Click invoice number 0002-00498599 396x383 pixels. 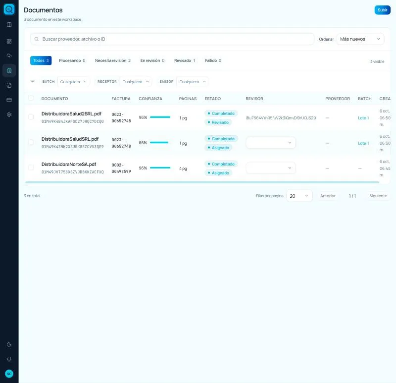click(121, 168)
